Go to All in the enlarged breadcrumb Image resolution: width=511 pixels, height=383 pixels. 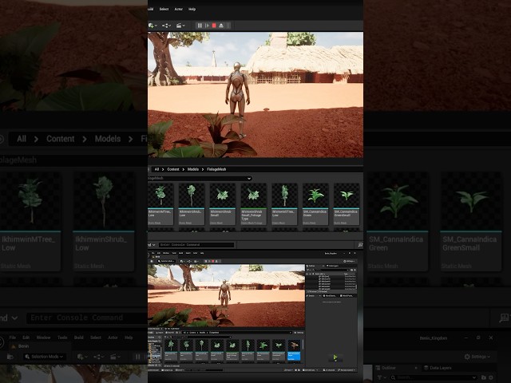pos(156,169)
